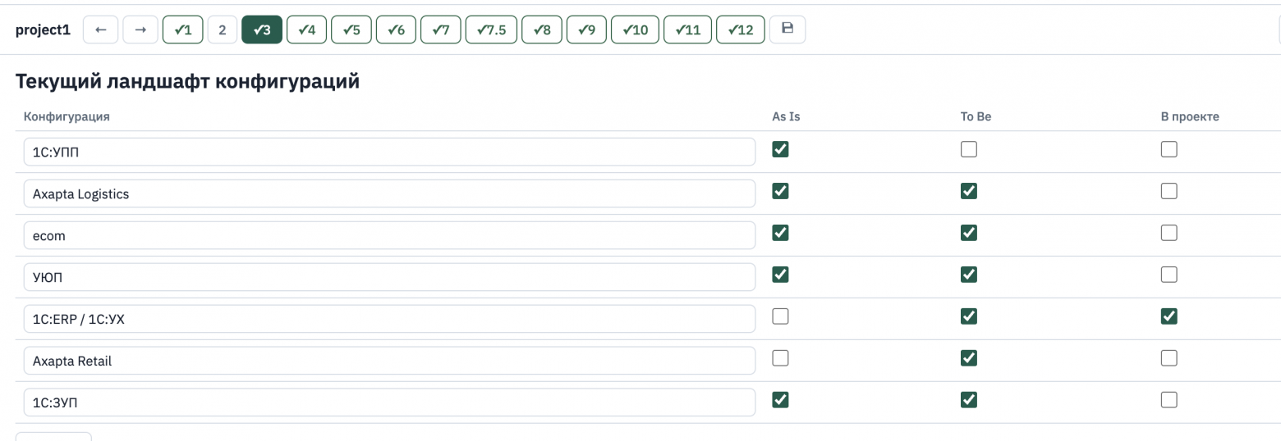Screen dimensions: 1281x441
Task: Switch to step 5 tab
Action: pos(351,30)
